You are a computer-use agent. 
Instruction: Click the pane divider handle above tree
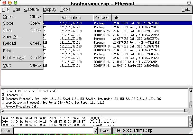click(189, 87)
